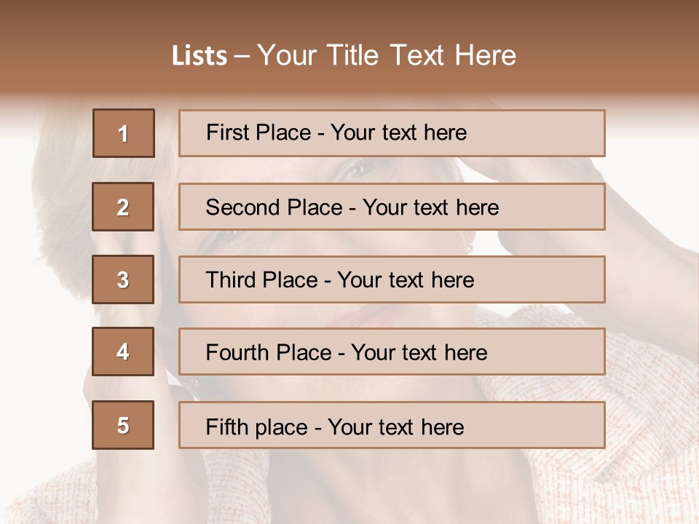Click the number 5 list marker
The height and width of the screenshot is (524, 699).
123,425
